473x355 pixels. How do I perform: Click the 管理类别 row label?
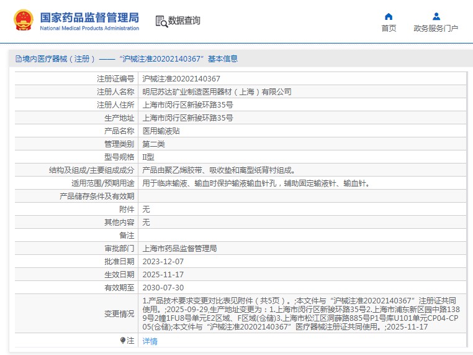119,144
